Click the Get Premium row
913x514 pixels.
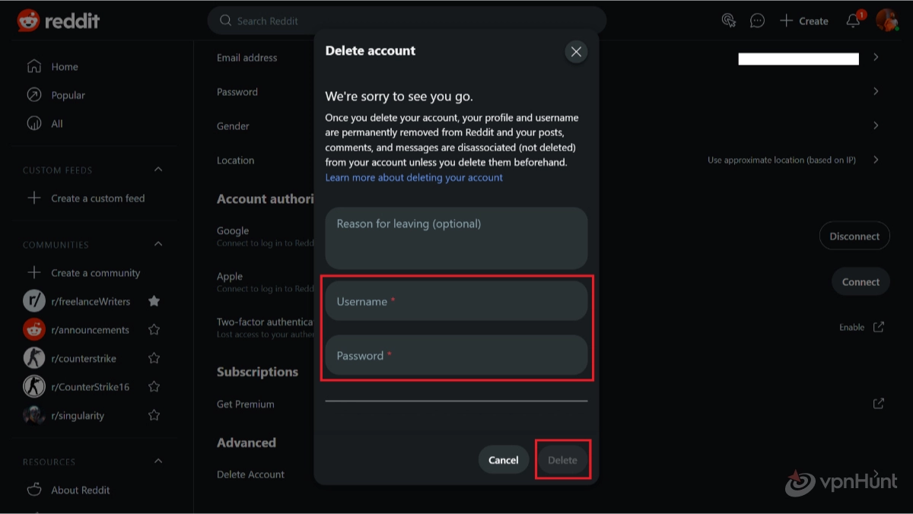pos(245,404)
